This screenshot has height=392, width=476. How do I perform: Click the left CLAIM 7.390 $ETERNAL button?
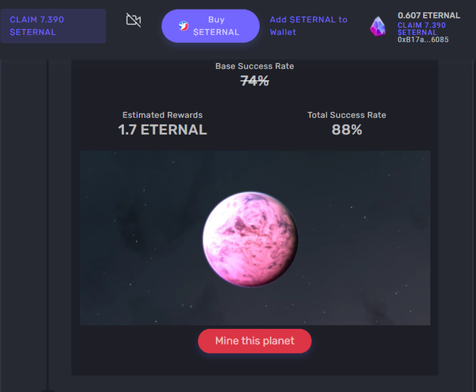[53, 26]
